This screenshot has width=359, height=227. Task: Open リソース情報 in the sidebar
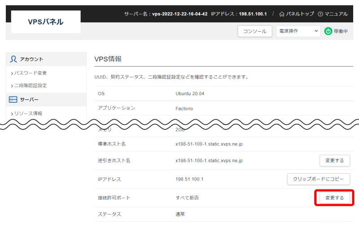(28, 113)
